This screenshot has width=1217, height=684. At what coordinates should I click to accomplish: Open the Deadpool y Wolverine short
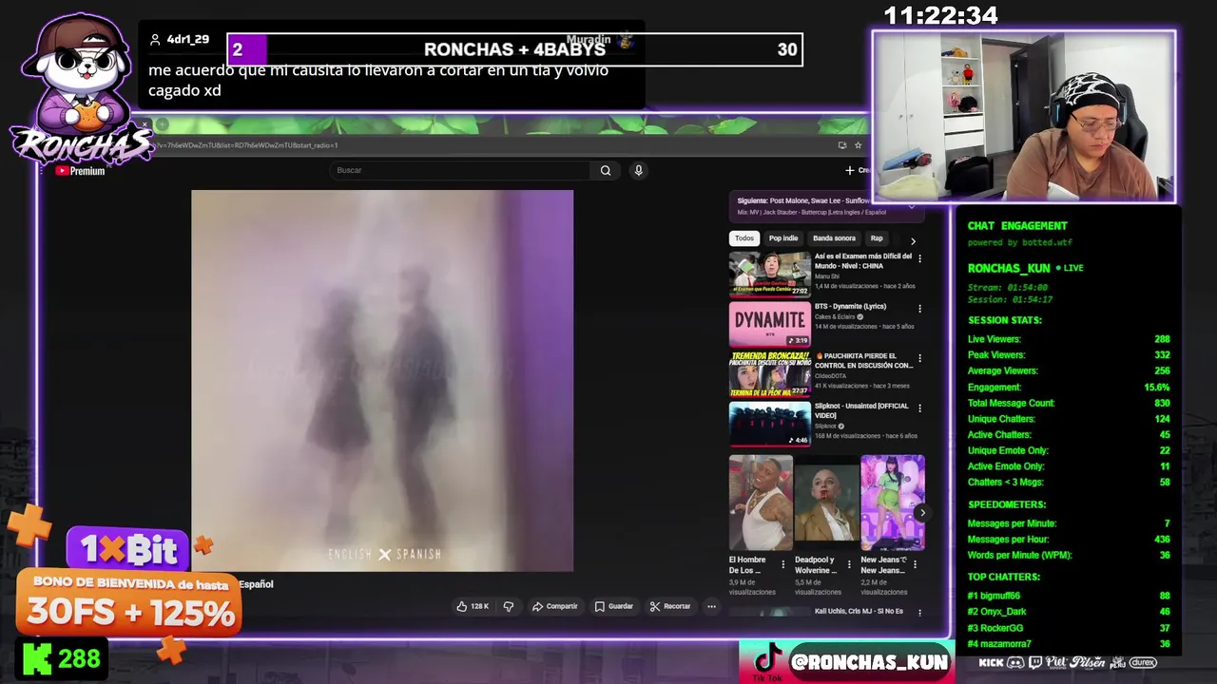(x=826, y=503)
